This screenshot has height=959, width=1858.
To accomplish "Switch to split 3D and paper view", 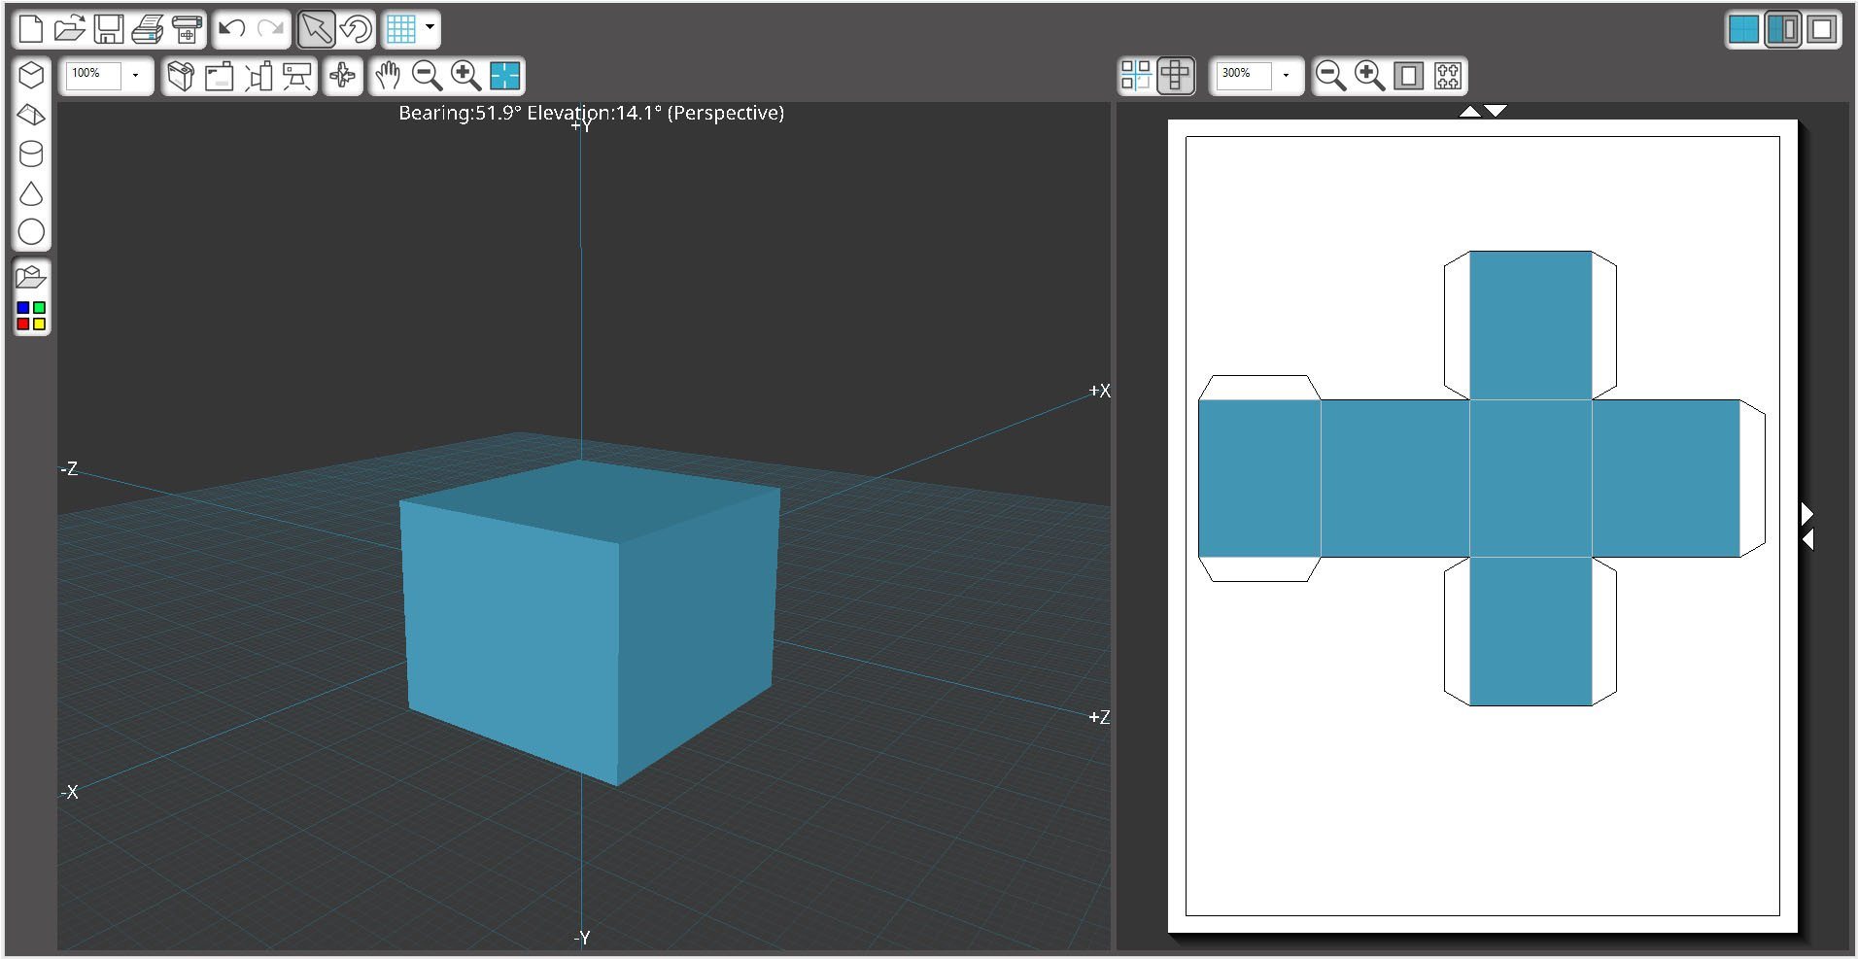I will [1783, 29].
